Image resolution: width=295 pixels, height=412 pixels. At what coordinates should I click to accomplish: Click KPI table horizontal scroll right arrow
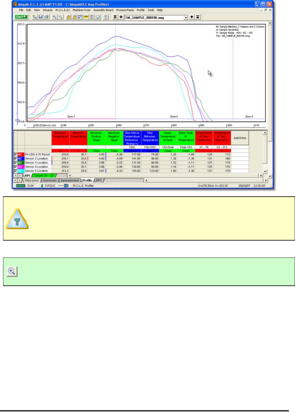[x=261, y=176]
